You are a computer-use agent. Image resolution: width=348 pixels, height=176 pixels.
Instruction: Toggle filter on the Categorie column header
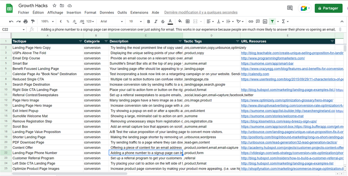pyautogui.click(x=106, y=41)
